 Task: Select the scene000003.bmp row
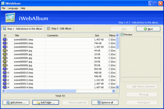click(59, 47)
